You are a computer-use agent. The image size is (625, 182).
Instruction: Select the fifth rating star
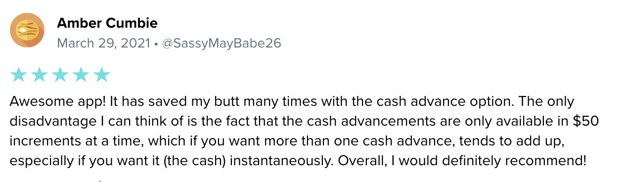point(101,75)
